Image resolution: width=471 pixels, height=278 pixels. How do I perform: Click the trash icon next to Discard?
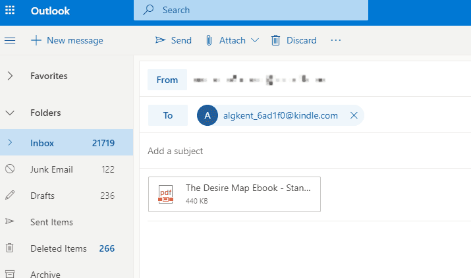point(275,40)
